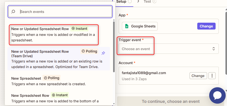Click Change next to the account email
The height and width of the screenshot is (106, 227).
point(198,76)
